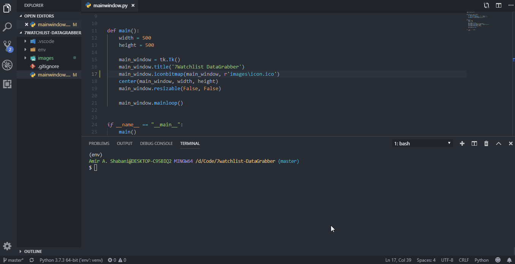Open the Manage settings gear
The width and height of the screenshot is (515, 264).
coord(7,246)
